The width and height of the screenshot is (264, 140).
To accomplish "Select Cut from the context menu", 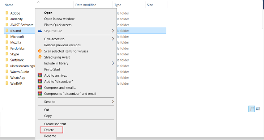I will (47, 110).
